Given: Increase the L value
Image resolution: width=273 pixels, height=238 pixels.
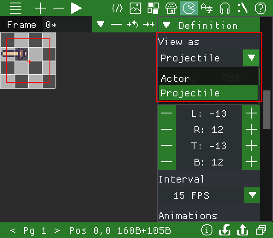Looking at the screenshot, I should pyautogui.click(x=251, y=113).
